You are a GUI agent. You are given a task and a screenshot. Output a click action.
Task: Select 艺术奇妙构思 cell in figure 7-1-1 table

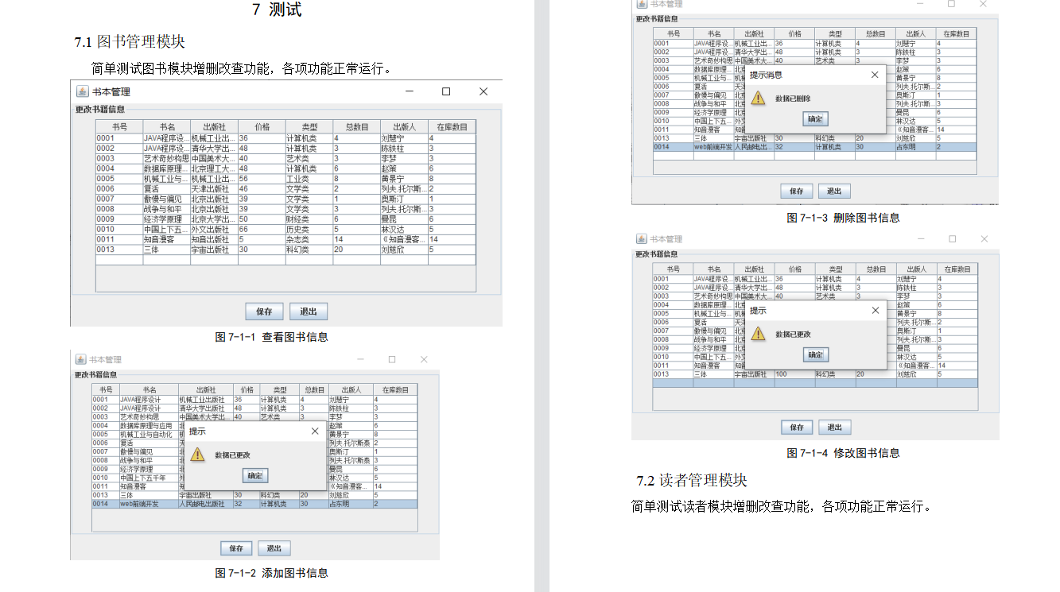click(x=167, y=158)
